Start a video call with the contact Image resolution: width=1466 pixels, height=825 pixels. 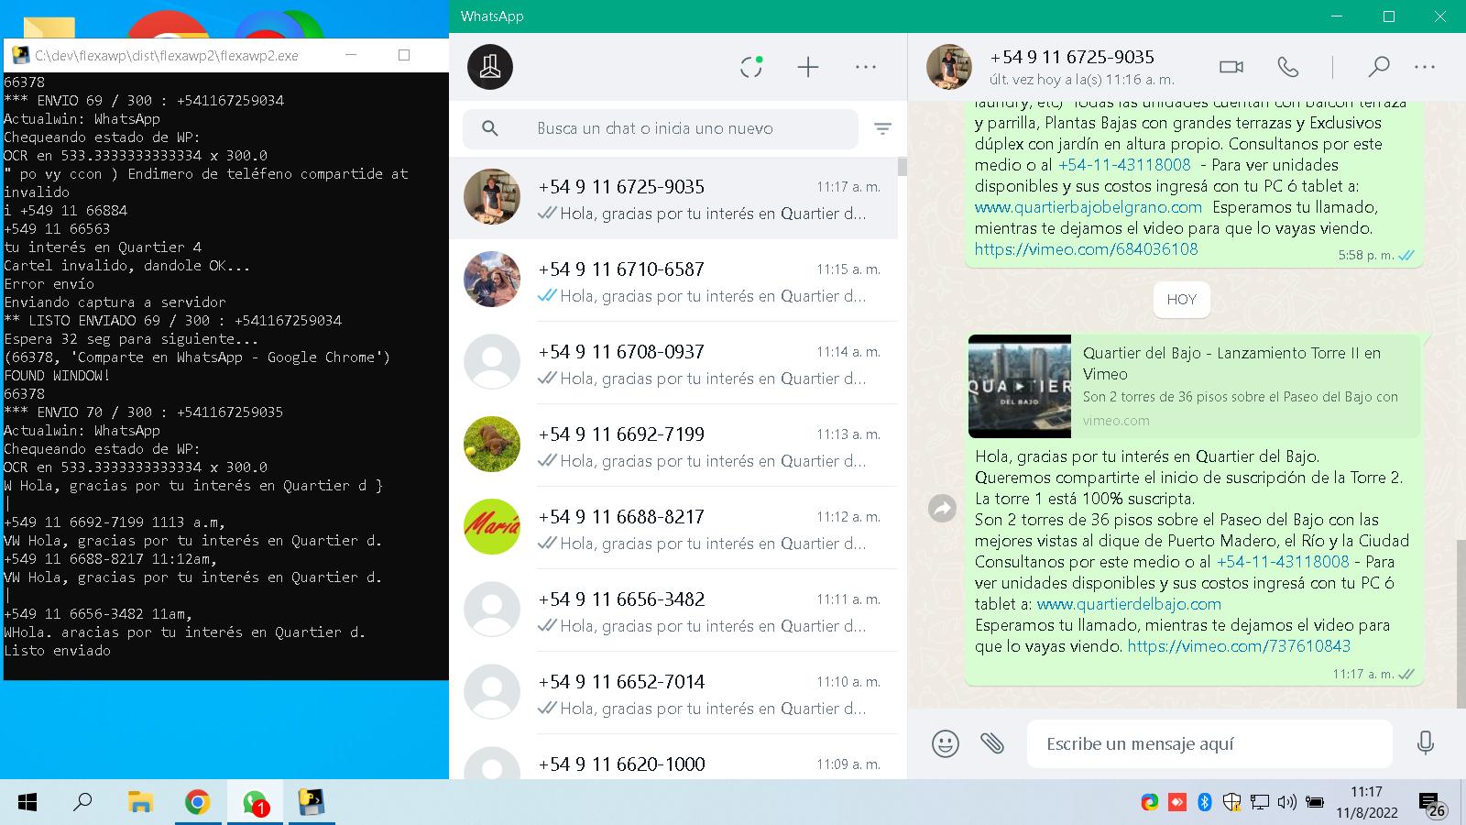(1231, 67)
